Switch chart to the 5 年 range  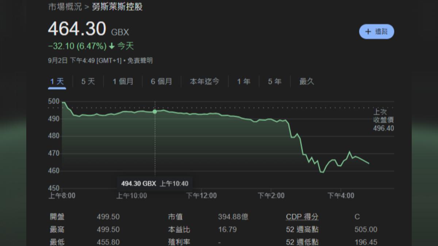(275, 82)
